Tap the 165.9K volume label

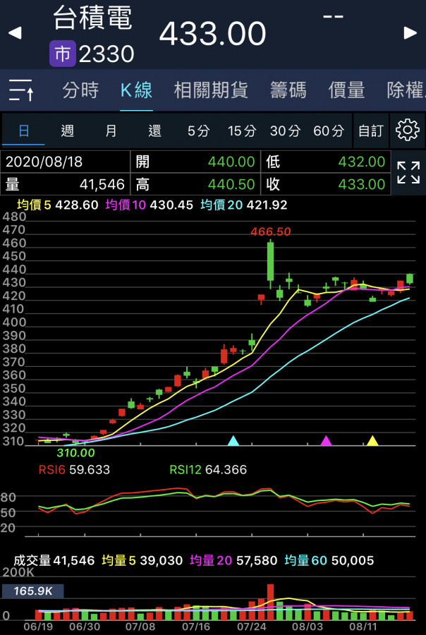point(33,591)
